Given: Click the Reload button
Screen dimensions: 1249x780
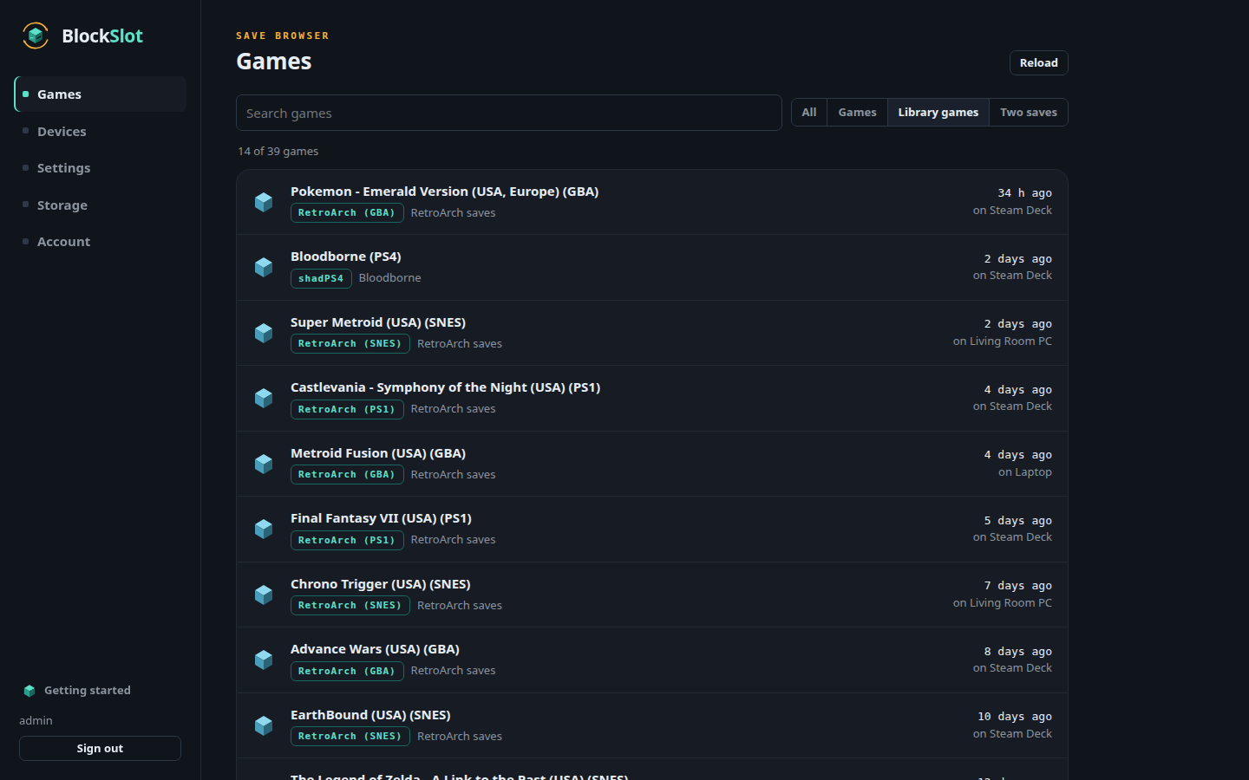Looking at the screenshot, I should tap(1039, 63).
